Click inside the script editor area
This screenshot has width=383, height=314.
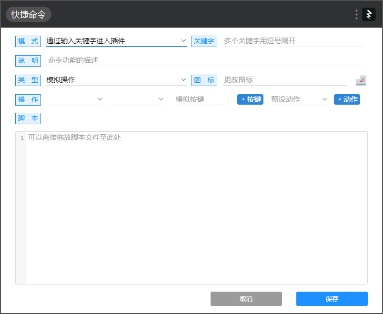click(191, 205)
